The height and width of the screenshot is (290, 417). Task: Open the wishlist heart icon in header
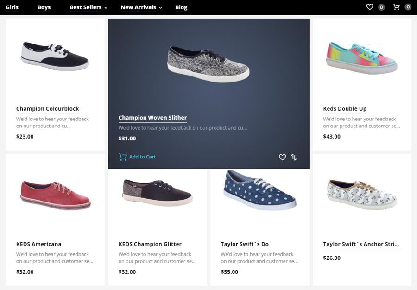tap(369, 7)
